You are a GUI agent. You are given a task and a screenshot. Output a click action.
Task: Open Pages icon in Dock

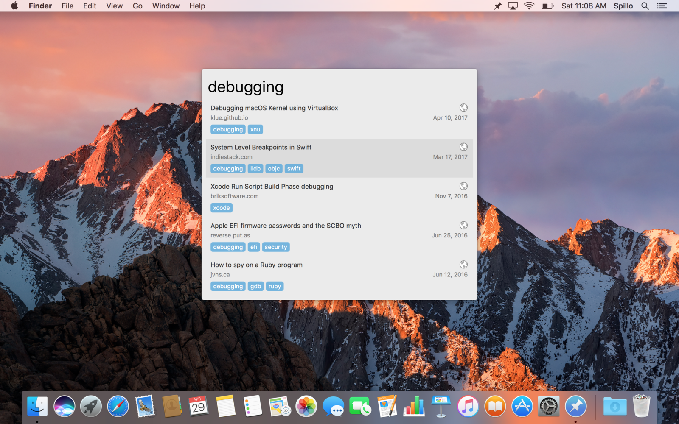(x=387, y=407)
